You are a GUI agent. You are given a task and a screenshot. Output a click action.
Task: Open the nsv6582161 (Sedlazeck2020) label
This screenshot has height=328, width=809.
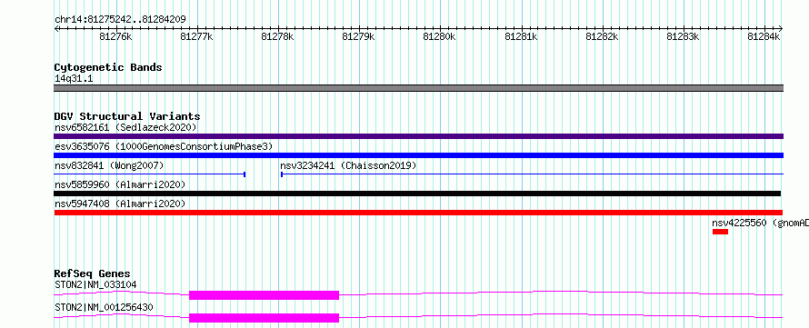click(125, 127)
